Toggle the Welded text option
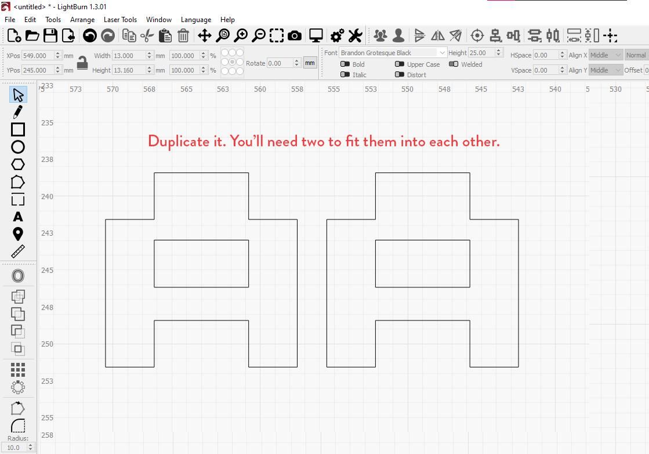The image size is (649, 454). (x=454, y=64)
